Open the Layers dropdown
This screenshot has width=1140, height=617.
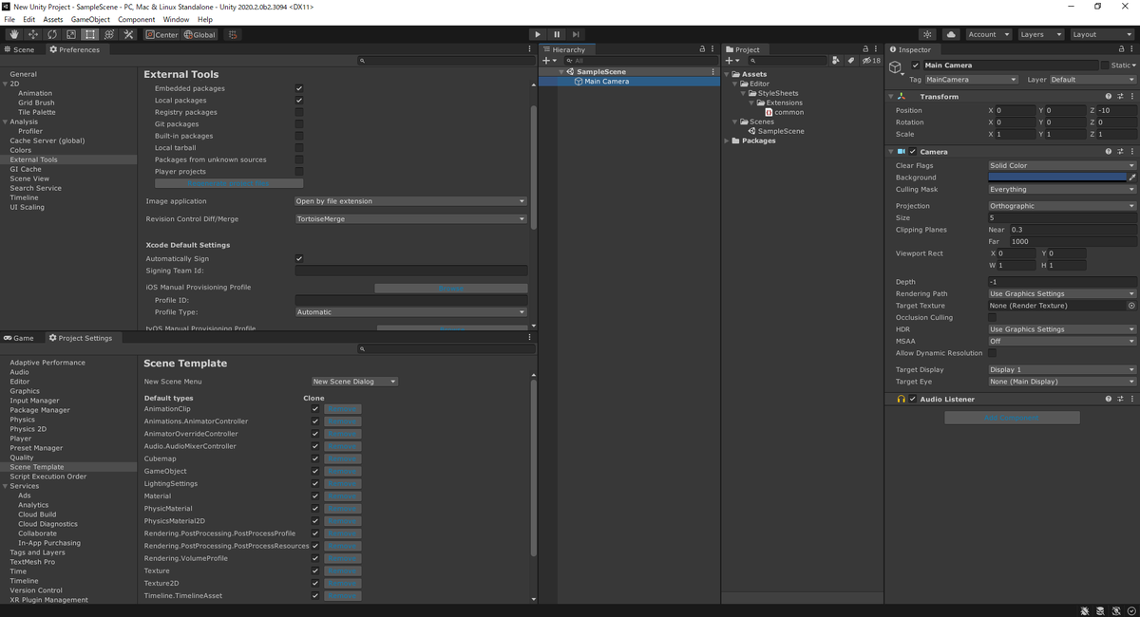tap(1040, 34)
